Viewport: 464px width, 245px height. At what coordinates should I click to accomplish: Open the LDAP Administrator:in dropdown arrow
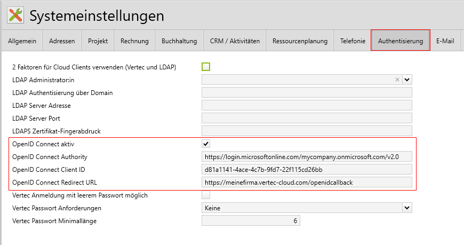pos(407,80)
